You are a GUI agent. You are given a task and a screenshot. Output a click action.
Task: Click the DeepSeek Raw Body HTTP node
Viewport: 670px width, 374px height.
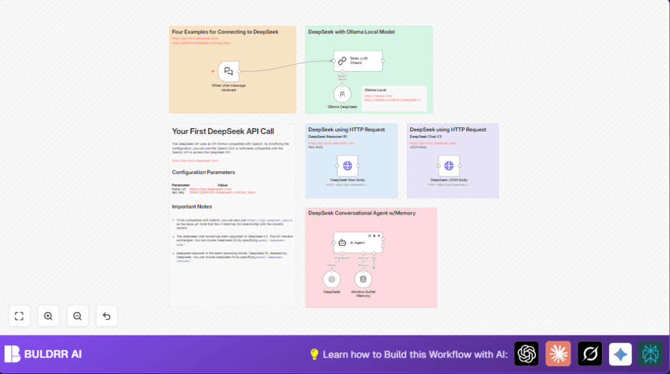click(x=347, y=166)
